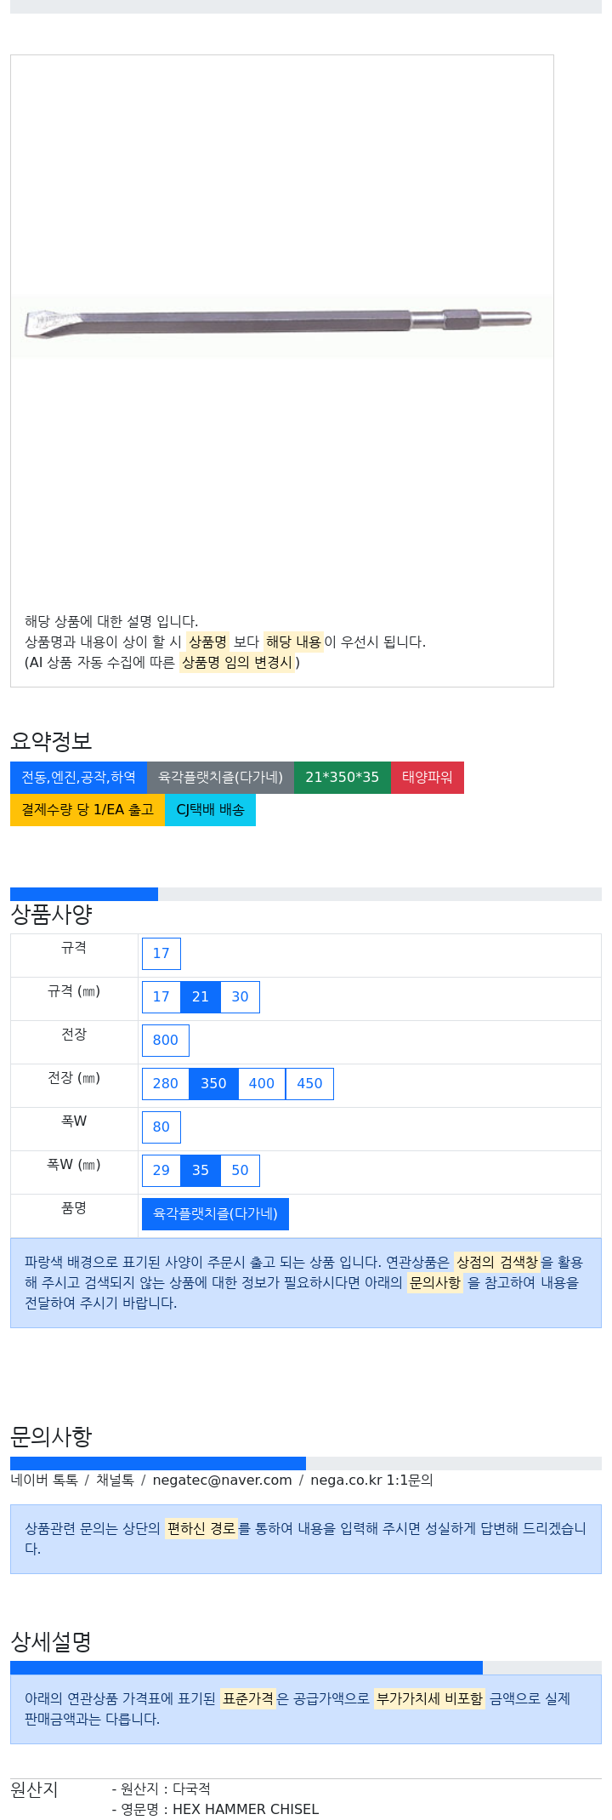The image size is (612, 1820).
Task: Click the 상품사양 section progress bar
Action: 306,894
